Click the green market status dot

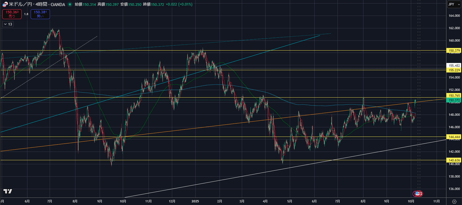click(69, 4)
